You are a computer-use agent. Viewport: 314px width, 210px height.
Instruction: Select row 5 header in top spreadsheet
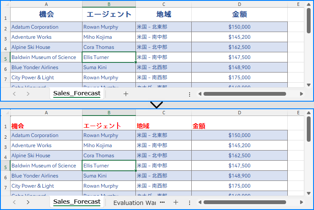tap(6, 57)
